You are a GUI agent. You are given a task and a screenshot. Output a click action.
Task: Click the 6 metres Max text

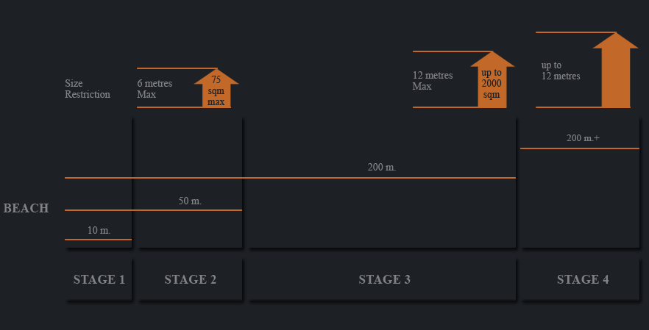155,89
